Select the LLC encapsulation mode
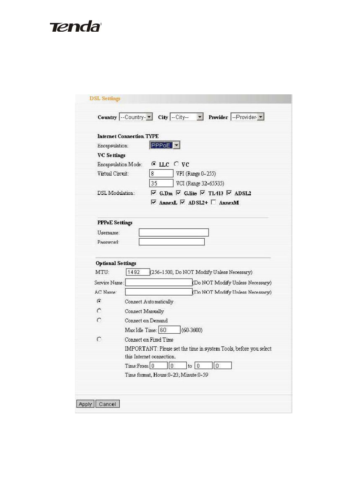Viewport: 343px width, 486px height. click(154, 164)
